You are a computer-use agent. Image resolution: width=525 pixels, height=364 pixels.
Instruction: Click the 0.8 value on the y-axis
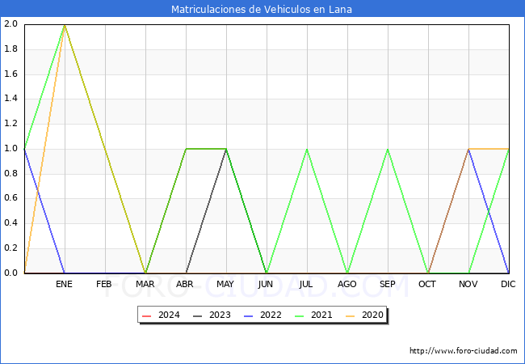[10, 173]
